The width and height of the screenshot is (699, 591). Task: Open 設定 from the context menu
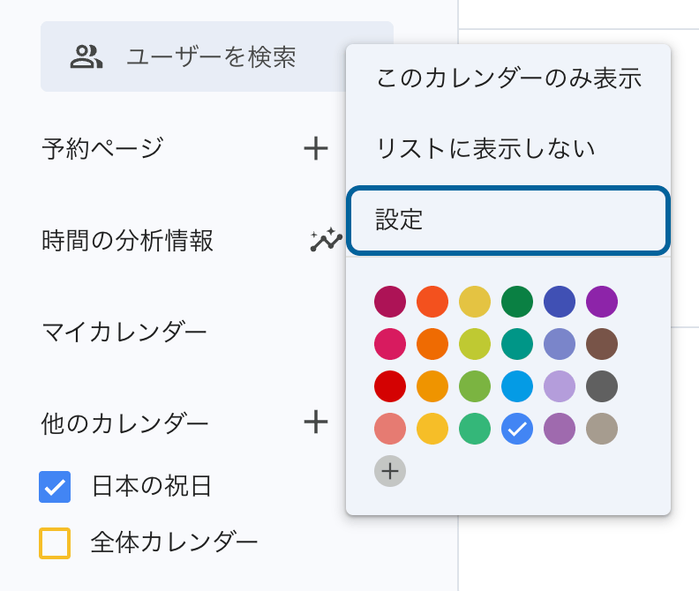508,220
